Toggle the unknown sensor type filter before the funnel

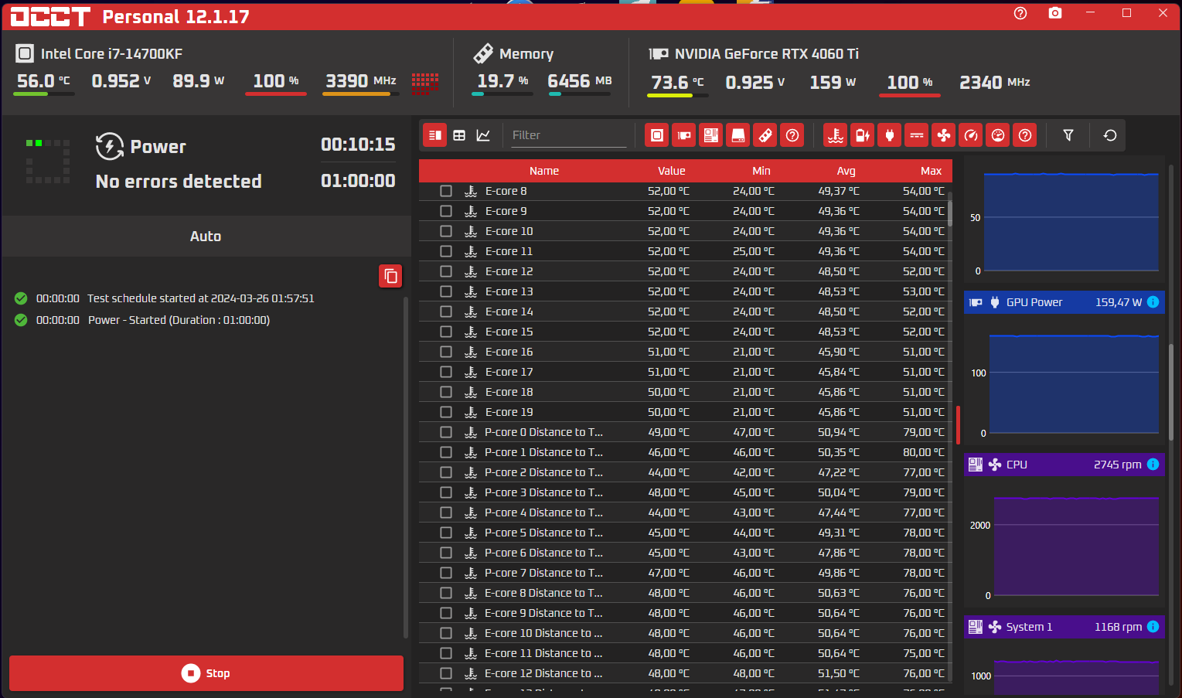tap(1025, 135)
